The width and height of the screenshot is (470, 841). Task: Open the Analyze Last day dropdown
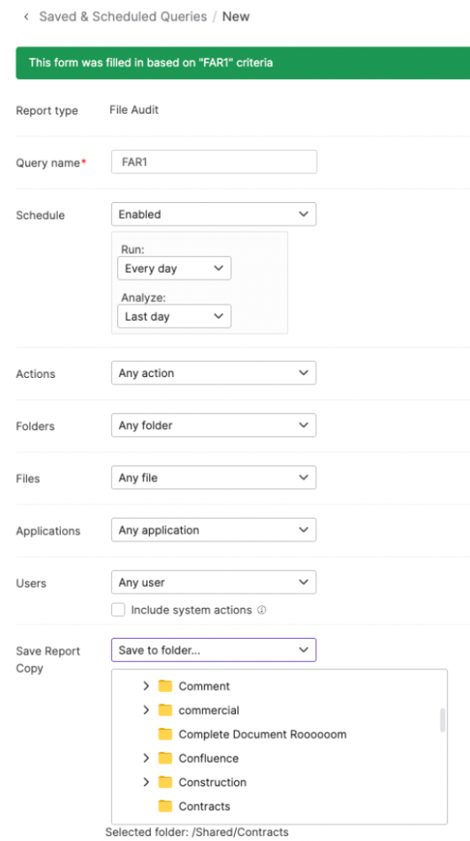coord(174,317)
